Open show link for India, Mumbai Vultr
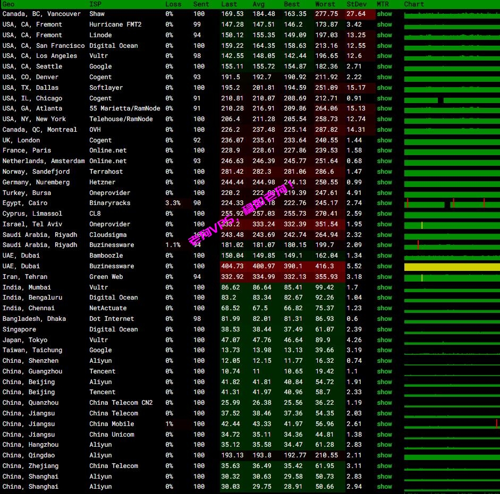 click(384, 287)
